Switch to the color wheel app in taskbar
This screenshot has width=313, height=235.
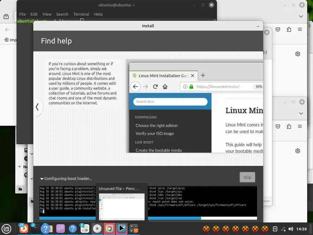pos(109,229)
